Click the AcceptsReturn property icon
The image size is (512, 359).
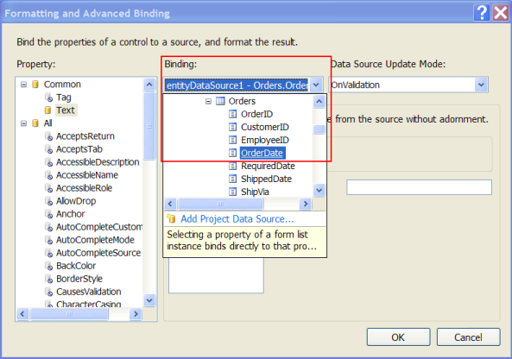pos(48,136)
